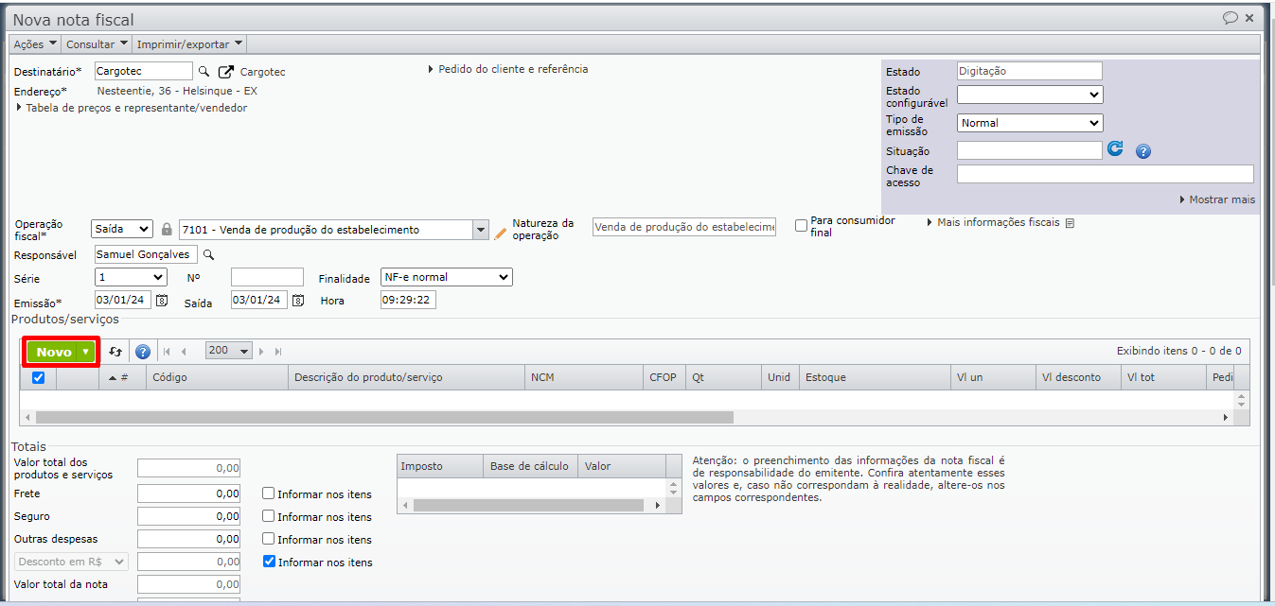1275x606 pixels.
Task: Click the green Novo button
Action: [54, 352]
